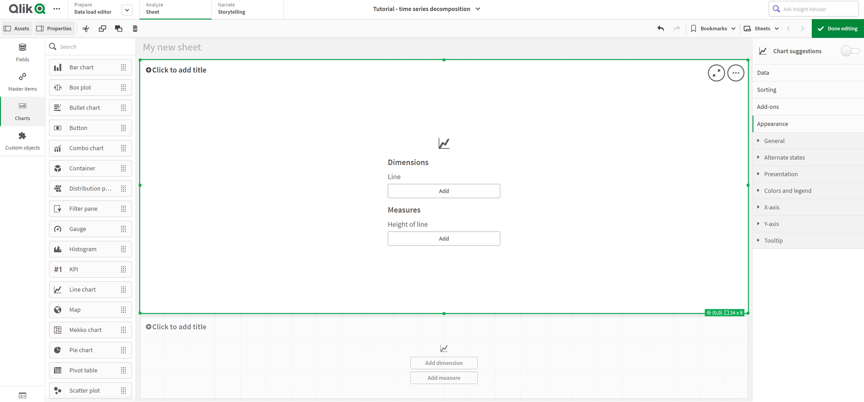
Task: Add a Line dimension to chart
Action: click(x=444, y=191)
